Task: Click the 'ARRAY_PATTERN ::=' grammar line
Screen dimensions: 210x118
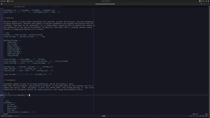Action: pos(23,69)
